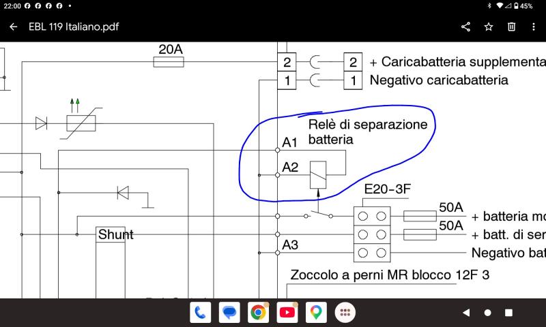The width and height of the screenshot is (546, 327).
Task: Open the Phone app in taskbar
Action: tap(200, 313)
